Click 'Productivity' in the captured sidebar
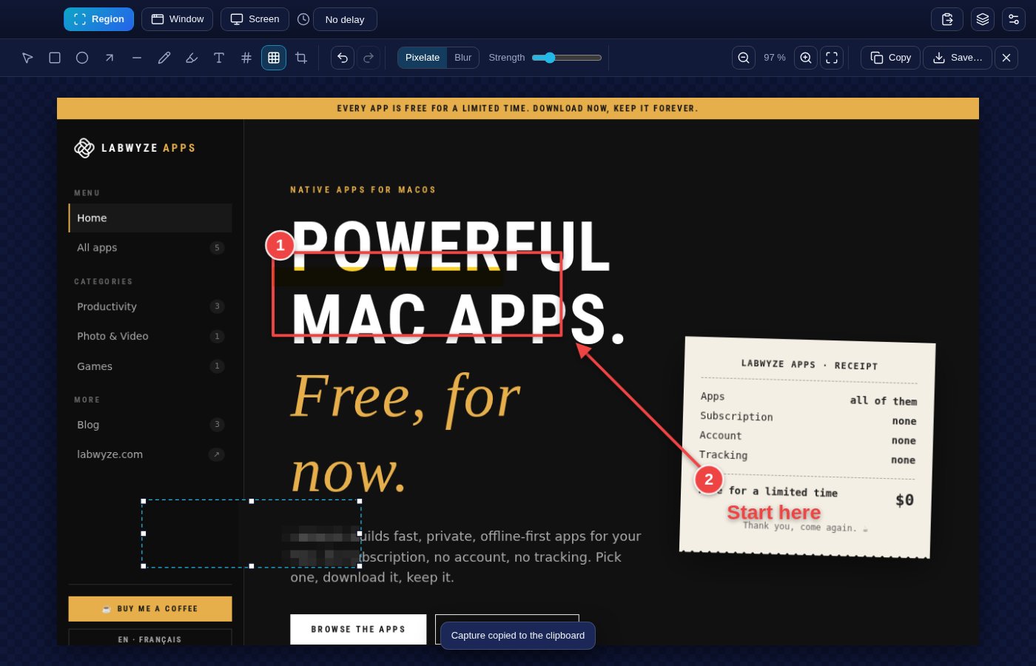The height and width of the screenshot is (666, 1036). (150, 306)
